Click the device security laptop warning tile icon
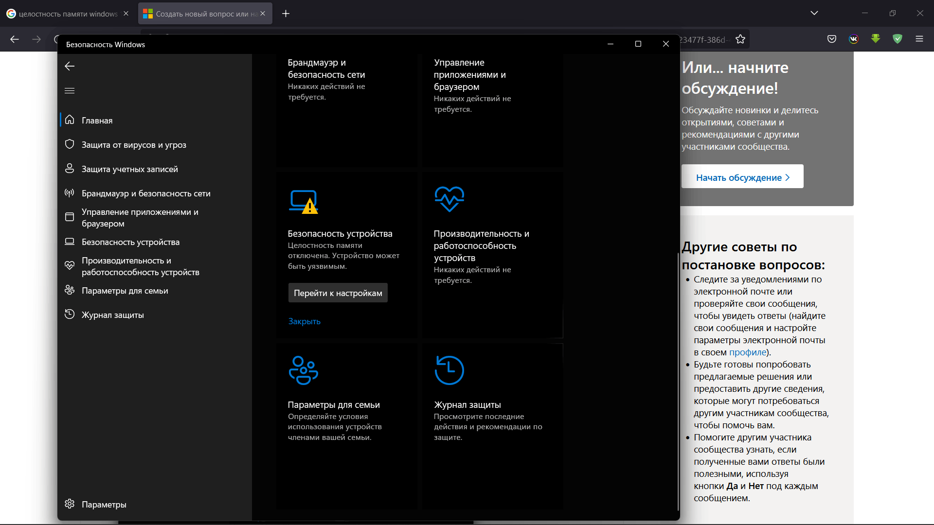The image size is (934, 525). 304,202
